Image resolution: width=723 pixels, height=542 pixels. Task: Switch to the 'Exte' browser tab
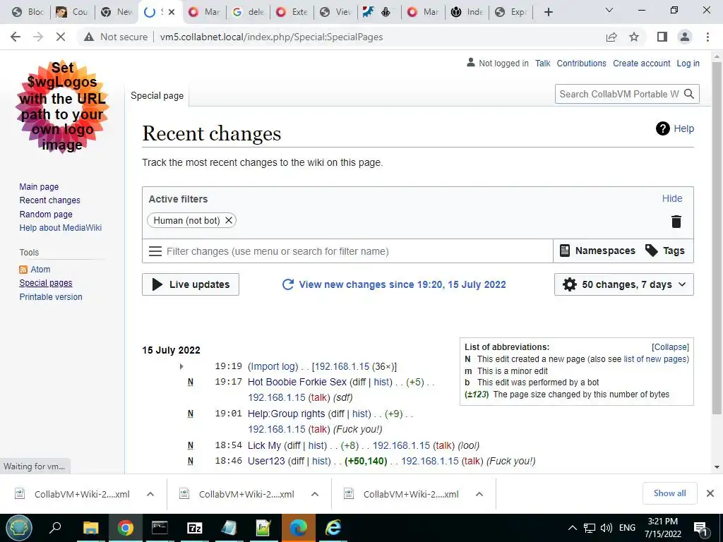[292, 12]
